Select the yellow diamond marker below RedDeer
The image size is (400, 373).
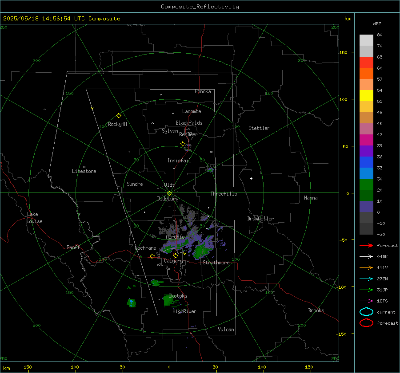click(x=183, y=144)
